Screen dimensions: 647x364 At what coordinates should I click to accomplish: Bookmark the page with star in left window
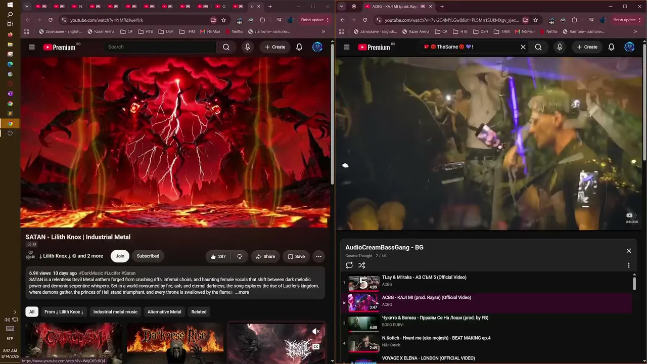pyautogui.click(x=223, y=20)
